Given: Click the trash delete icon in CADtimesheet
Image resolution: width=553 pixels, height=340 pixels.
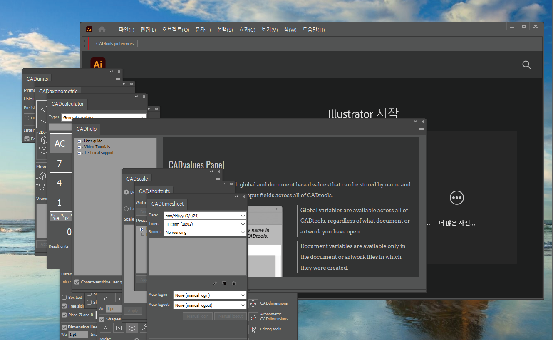Looking at the screenshot, I should tap(233, 283).
